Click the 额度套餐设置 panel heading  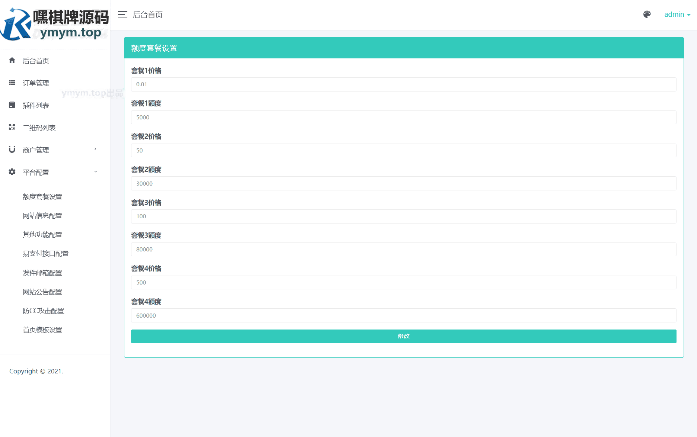(x=154, y=48)
